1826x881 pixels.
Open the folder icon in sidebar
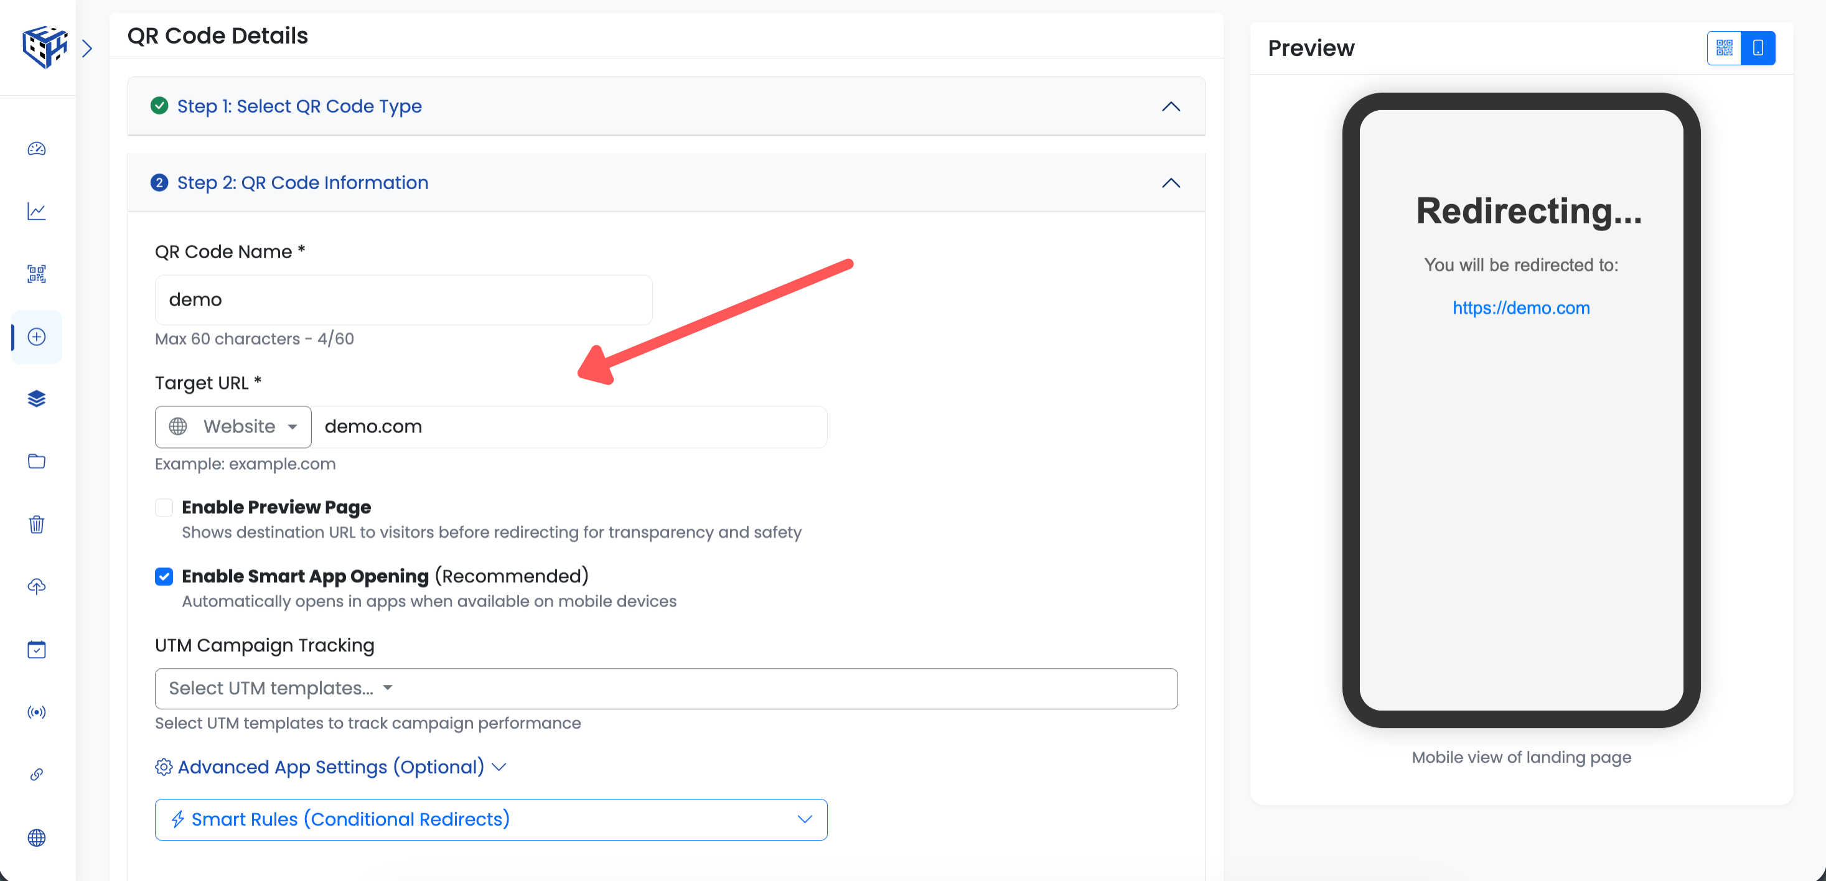click(37, 462)
